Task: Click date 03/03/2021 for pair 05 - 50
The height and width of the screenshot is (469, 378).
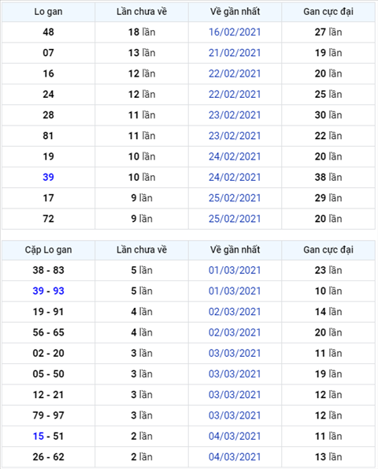Action: coord(235,374)
